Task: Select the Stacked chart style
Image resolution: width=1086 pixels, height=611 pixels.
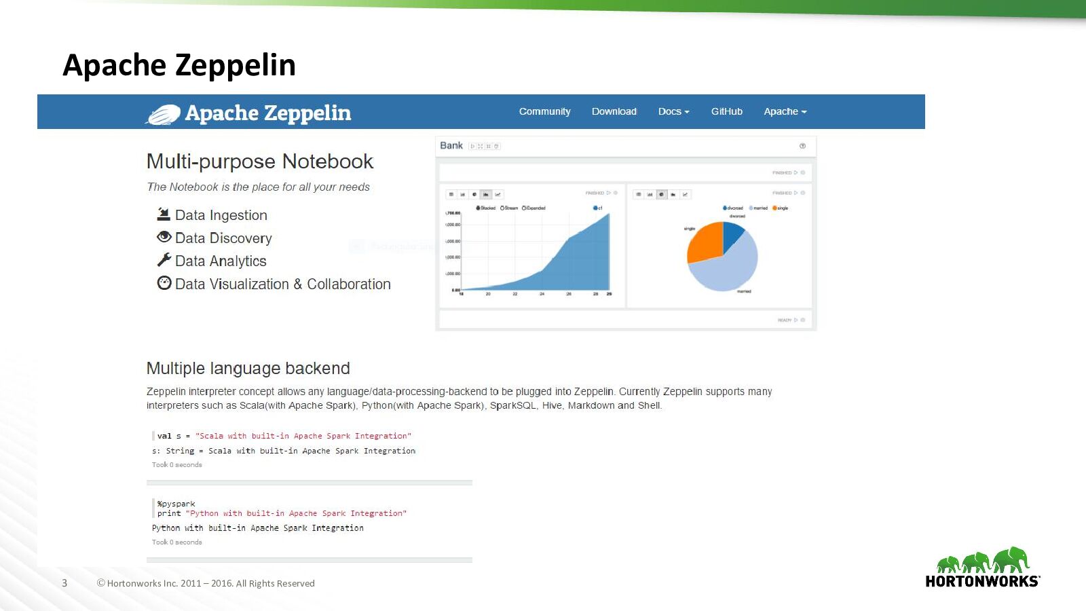Action: click(x=486, y=208)
